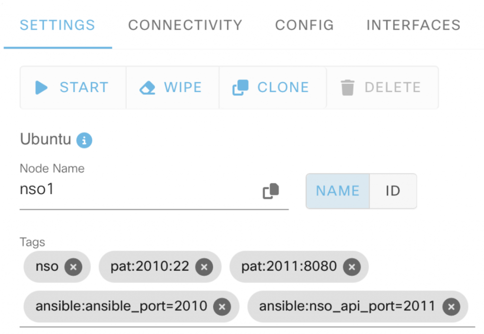Viewport: 484px width, 334px height.
Task: Clone the node with CLONE button
Action: pyautogui.click(x=272, y=87)
